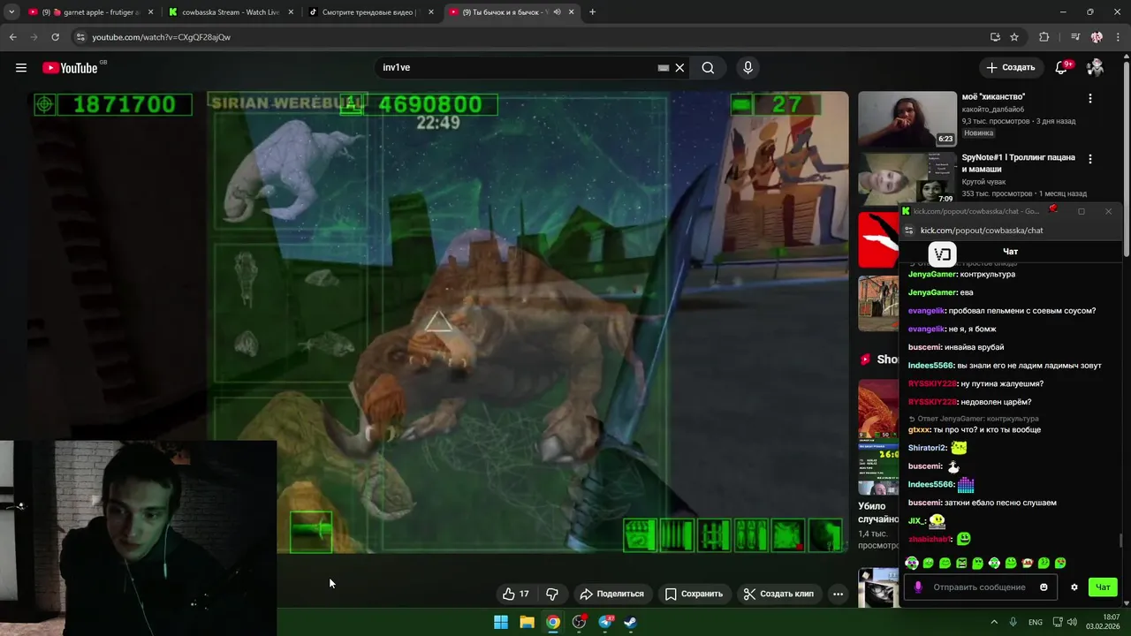
Task: Switch to "garnet apple - frutiger" tab
Action: coord(88,12)
